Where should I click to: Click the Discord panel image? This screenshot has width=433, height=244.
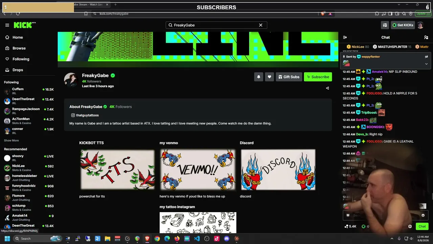(278, 169)
